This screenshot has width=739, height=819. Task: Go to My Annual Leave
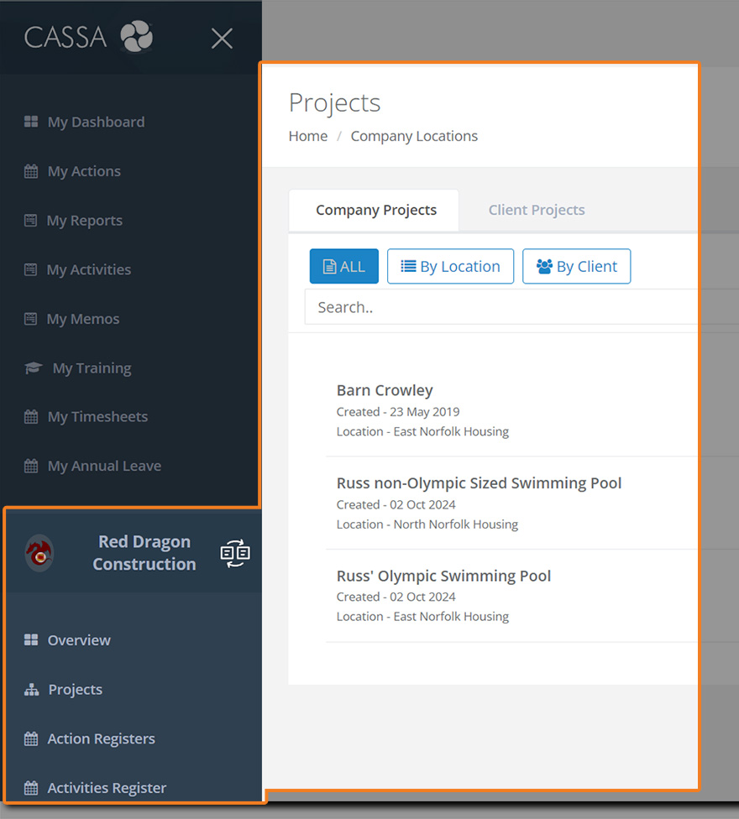103,466
